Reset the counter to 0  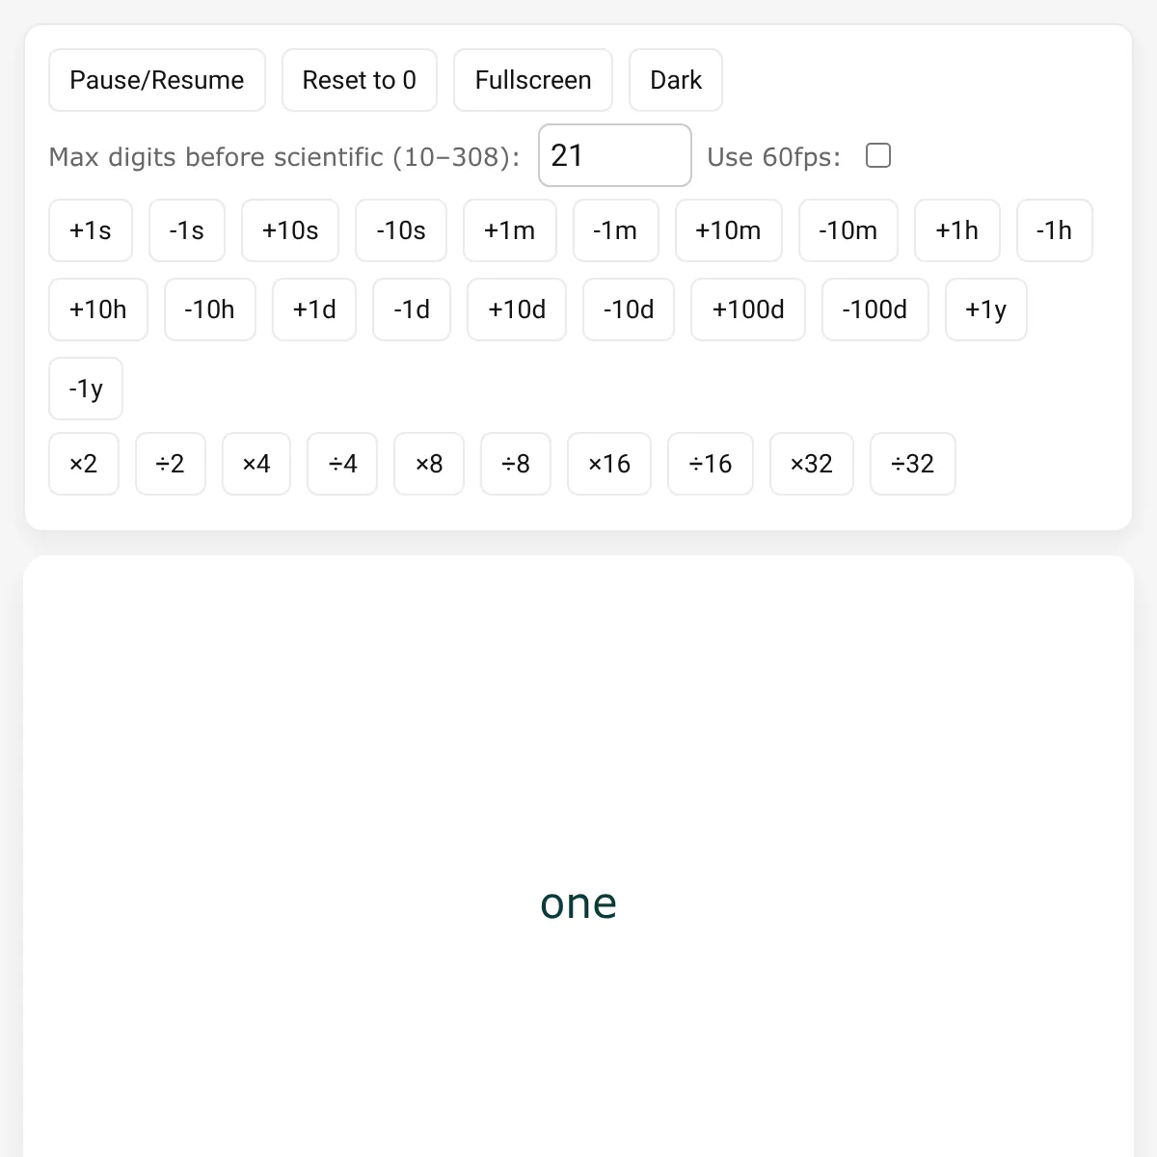(x=360, y=80)
